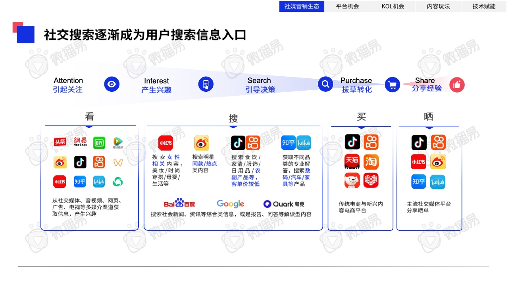Click the 小红书 icon in 看 panel
The width and height of the screenshot is (508, 286).
pos(60,182)
